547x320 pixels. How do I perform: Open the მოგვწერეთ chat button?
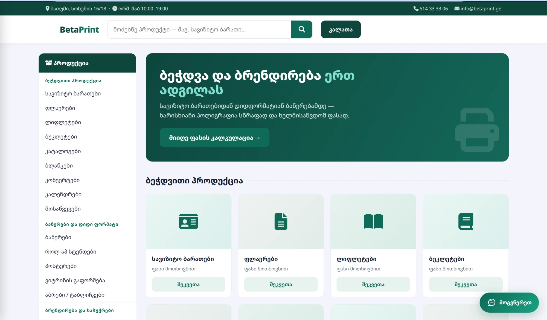pyautogui.click(x=509, y=302)
